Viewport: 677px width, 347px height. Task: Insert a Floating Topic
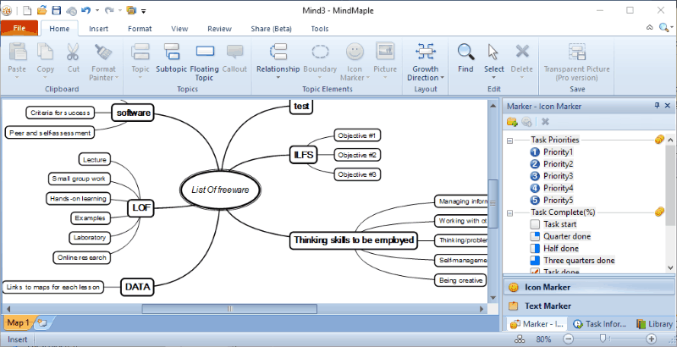[x=205, y=52]
